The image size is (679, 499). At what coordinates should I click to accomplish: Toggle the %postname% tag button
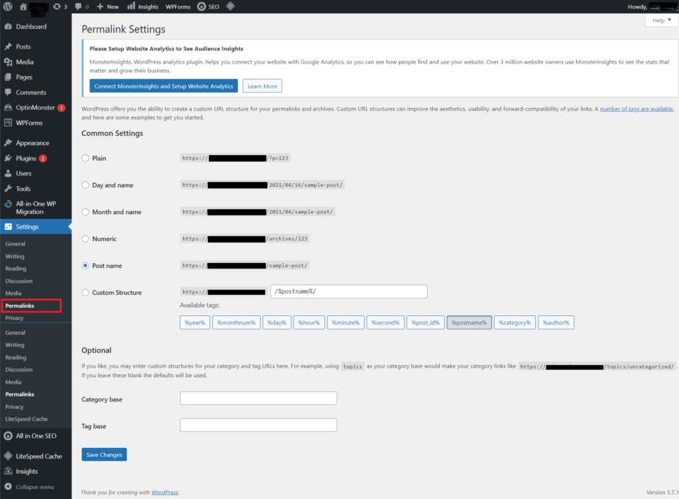coord(469,323)
